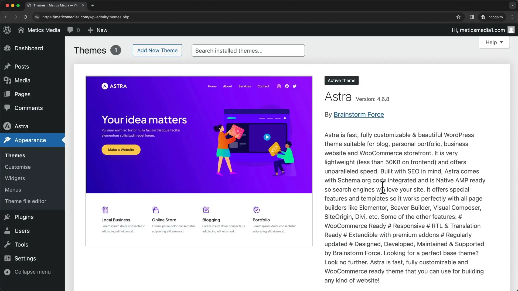Expand the Help dropdown

(494, 42)
